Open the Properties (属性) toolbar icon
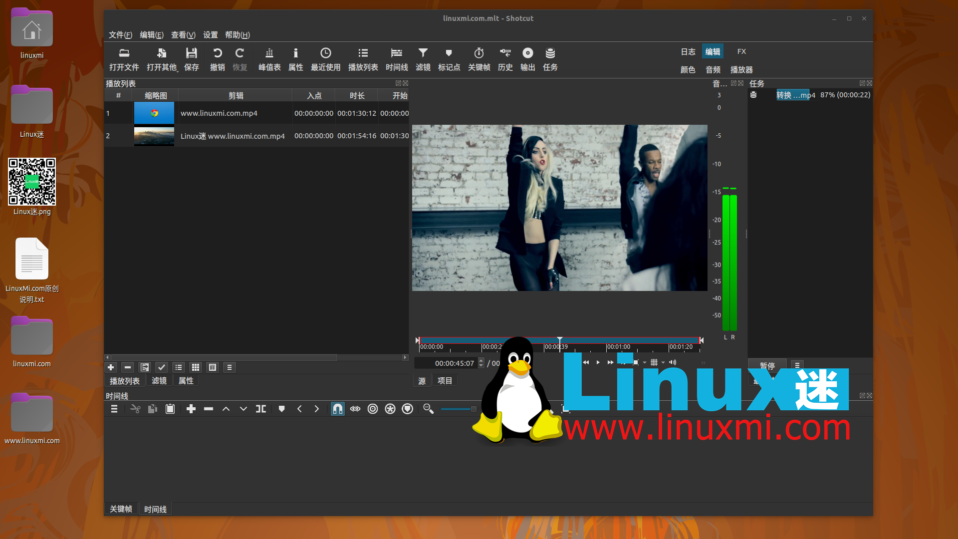958x539 pixels. [296, 59]
